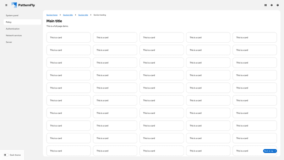Image resolution: width=284 pixels, height=160 pixels.
Task: Click the Section home breadcrumb link
Action: click(52, 15)
